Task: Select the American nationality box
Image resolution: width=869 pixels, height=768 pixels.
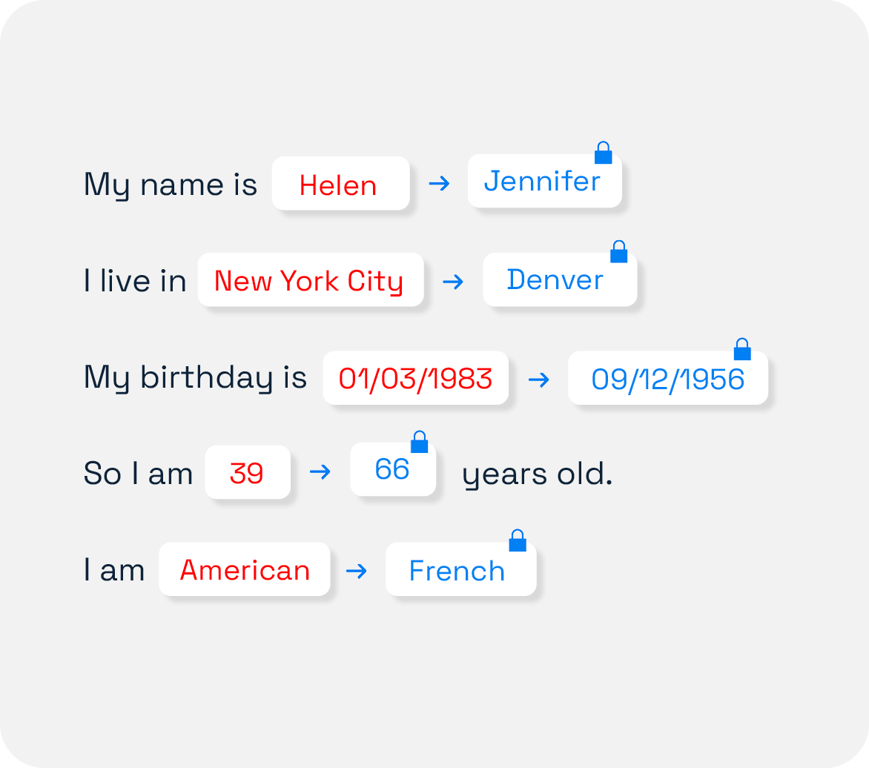Action: click(245, 569)
